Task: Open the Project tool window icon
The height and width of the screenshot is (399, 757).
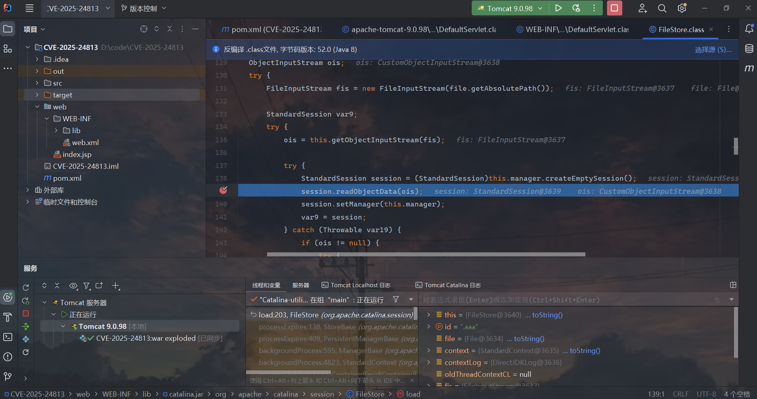Action: pyautogui.click(x=8, y=29)
